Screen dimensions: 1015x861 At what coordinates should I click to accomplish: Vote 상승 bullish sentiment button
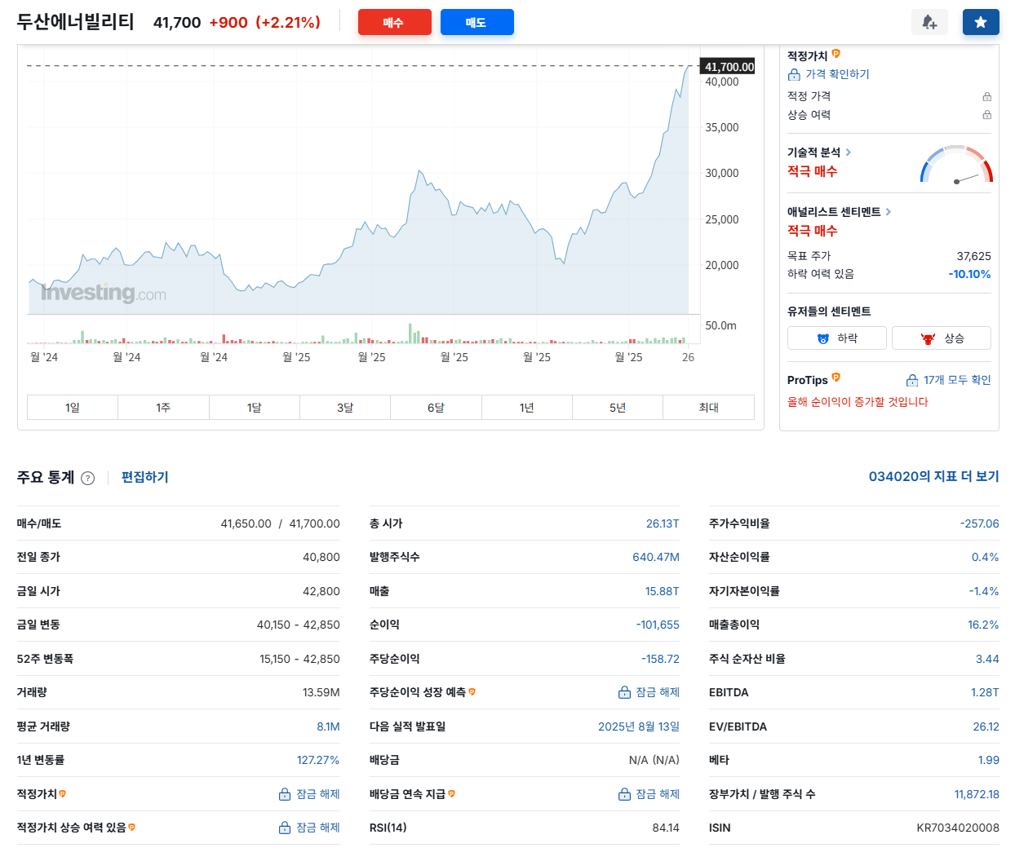pyautogui.click(x=942, y=338)
